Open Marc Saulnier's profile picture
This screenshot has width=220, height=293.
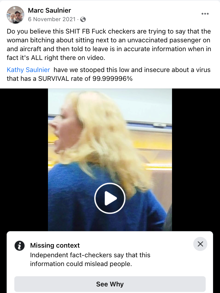[x=15, y=15]
